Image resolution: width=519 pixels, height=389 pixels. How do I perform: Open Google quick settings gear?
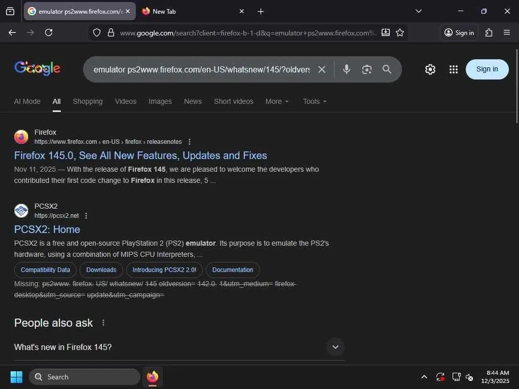pyautogui.click(x=430, y=69)
